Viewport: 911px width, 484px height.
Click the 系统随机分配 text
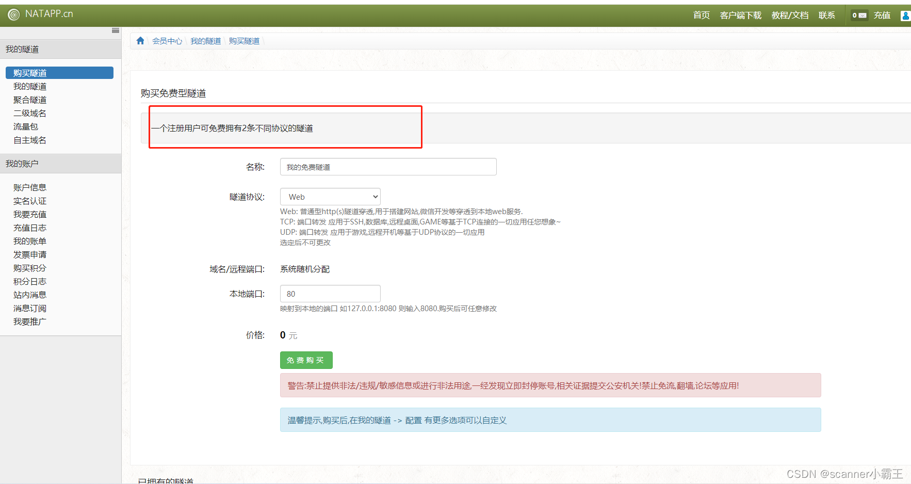(305, 269)
